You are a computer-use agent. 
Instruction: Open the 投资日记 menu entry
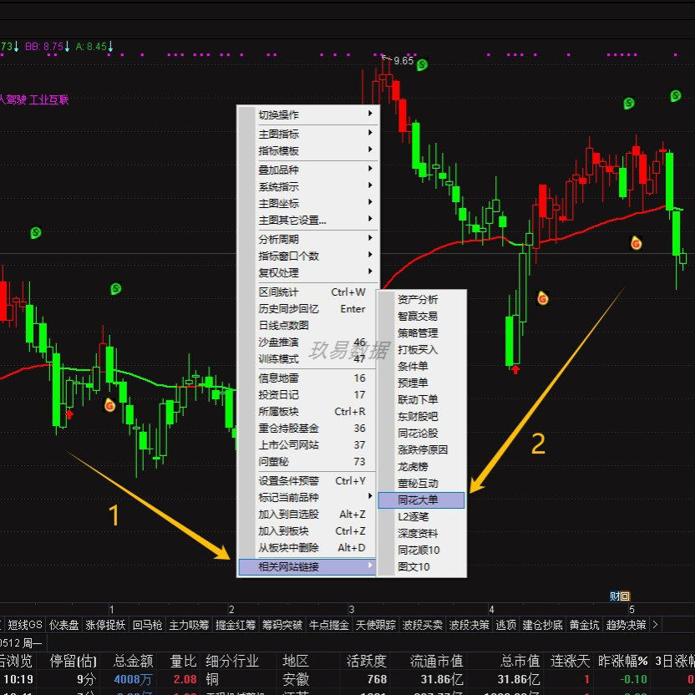[307, 395]
